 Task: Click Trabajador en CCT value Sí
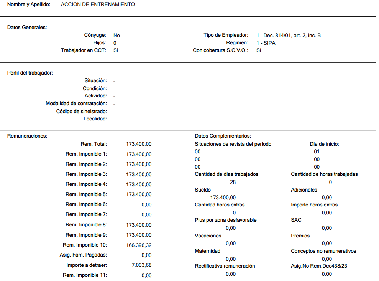tap(115, 50)
